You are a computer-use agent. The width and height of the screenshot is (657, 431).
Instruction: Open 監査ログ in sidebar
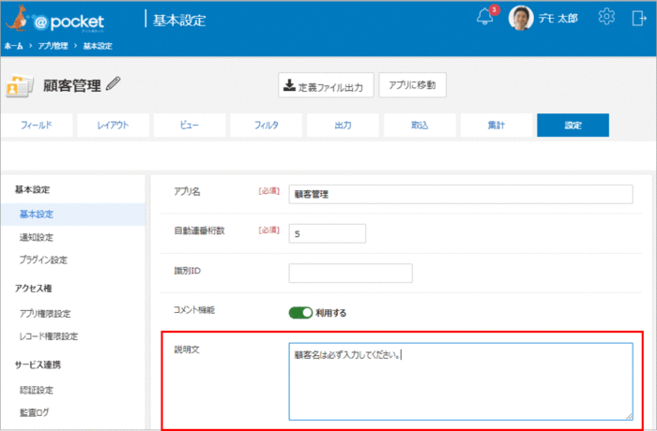tap(34, 412)
